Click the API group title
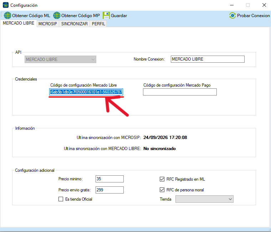Viewport: 271px width, 232px height. tap(18, 52)
